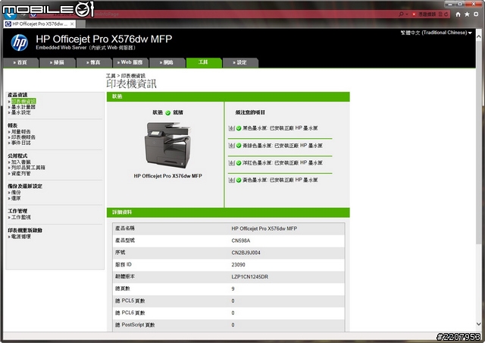Click the magenta cartridge gauge icon (洋紅色)
Screen dimensions: 485x343
tap(231, 162)
